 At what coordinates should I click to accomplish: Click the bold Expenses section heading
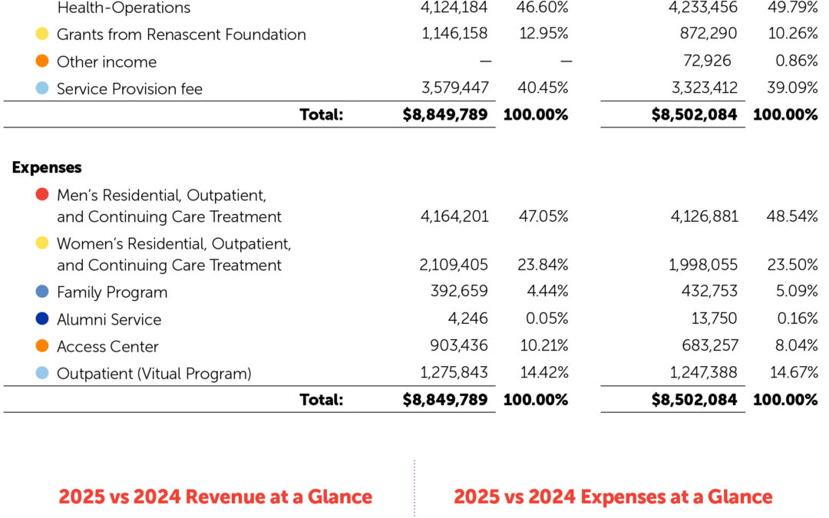[x=47, y=167]
